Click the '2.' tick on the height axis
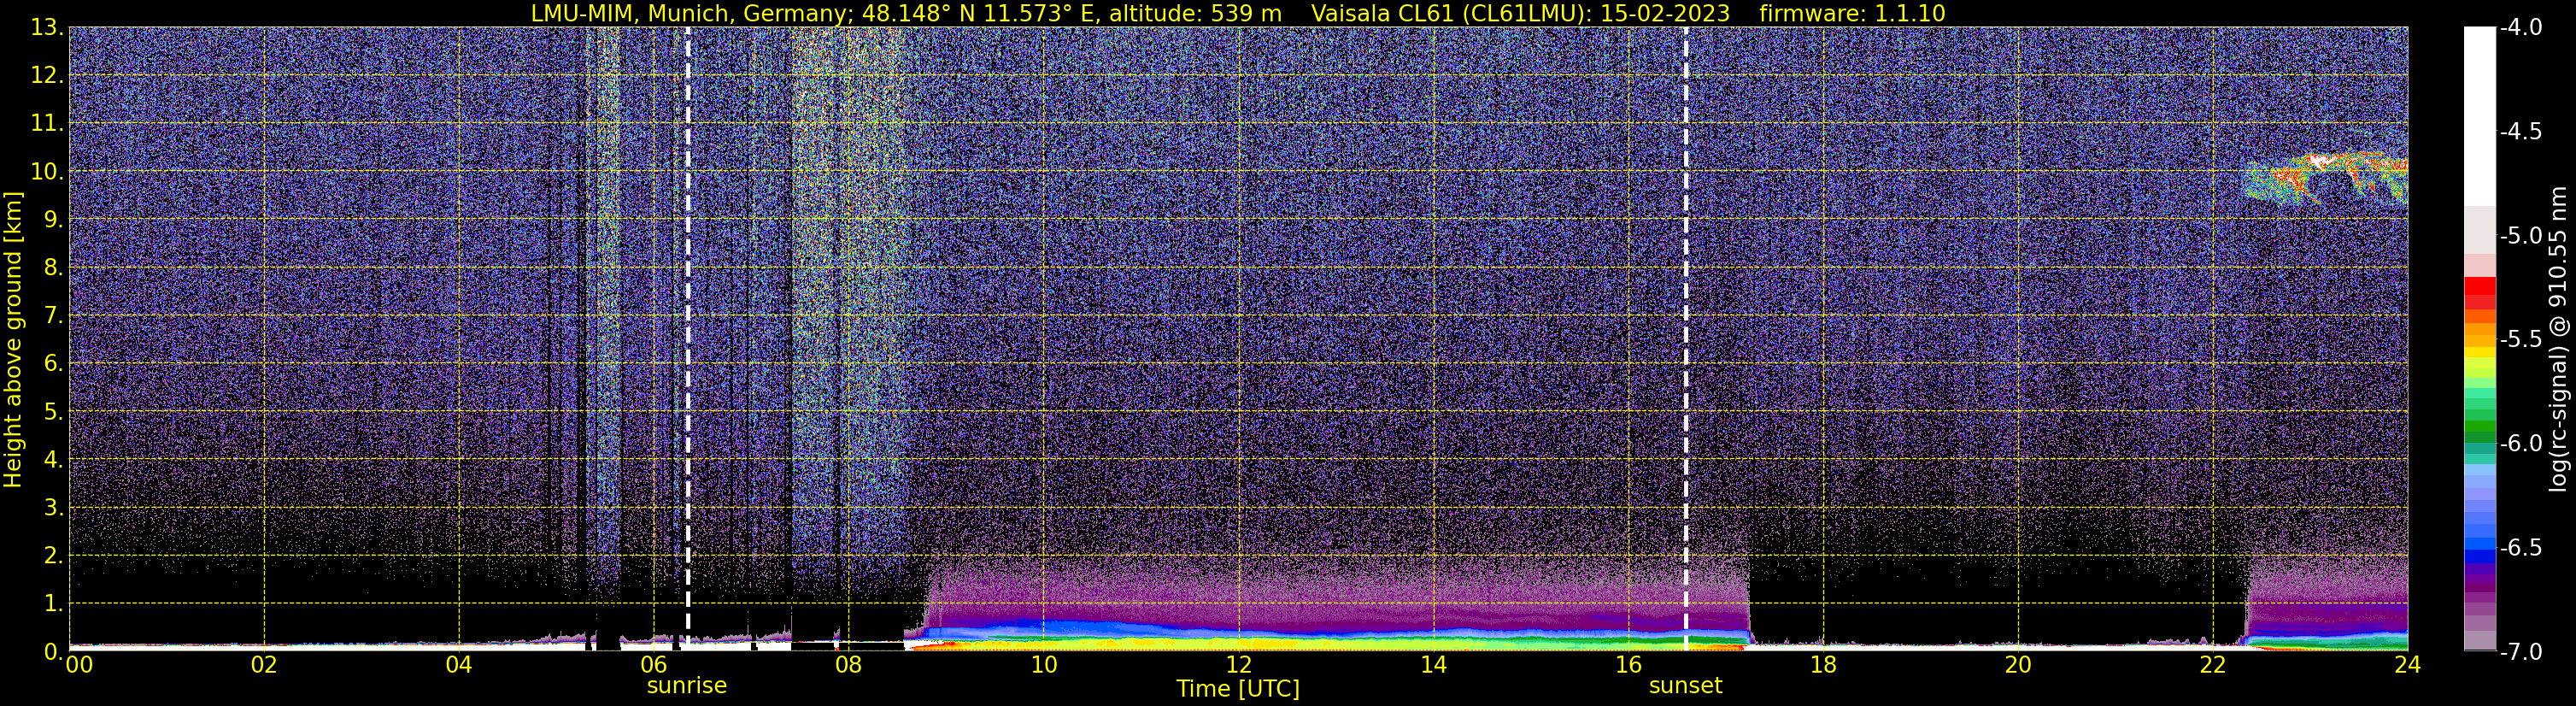Viewport: 2576px width, 706px height. 53,556
